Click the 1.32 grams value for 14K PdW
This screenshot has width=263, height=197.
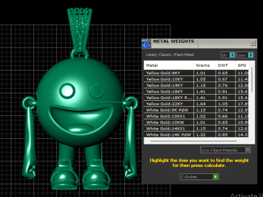[201, 135]
